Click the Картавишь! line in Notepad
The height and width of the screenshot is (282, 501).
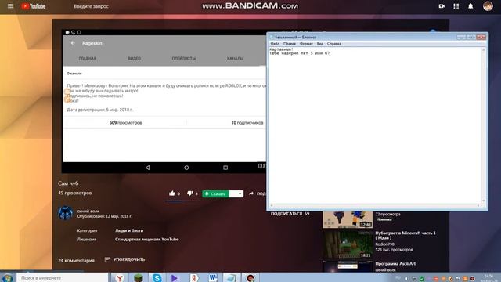click(x=281, y=49)
